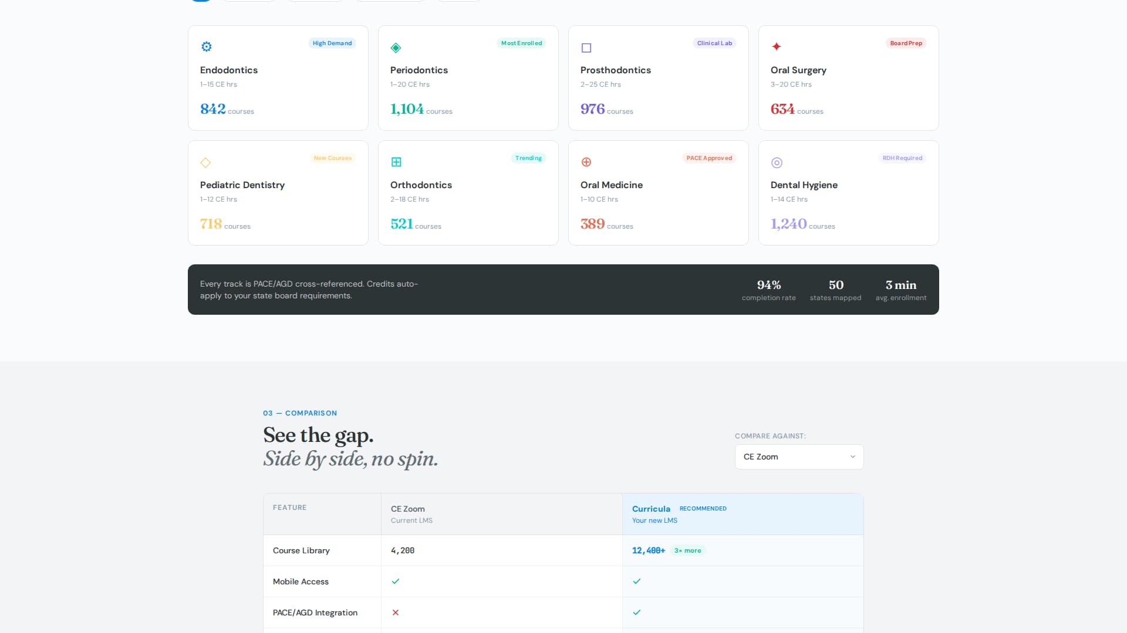Click the 976 courses count

[607, 109]
